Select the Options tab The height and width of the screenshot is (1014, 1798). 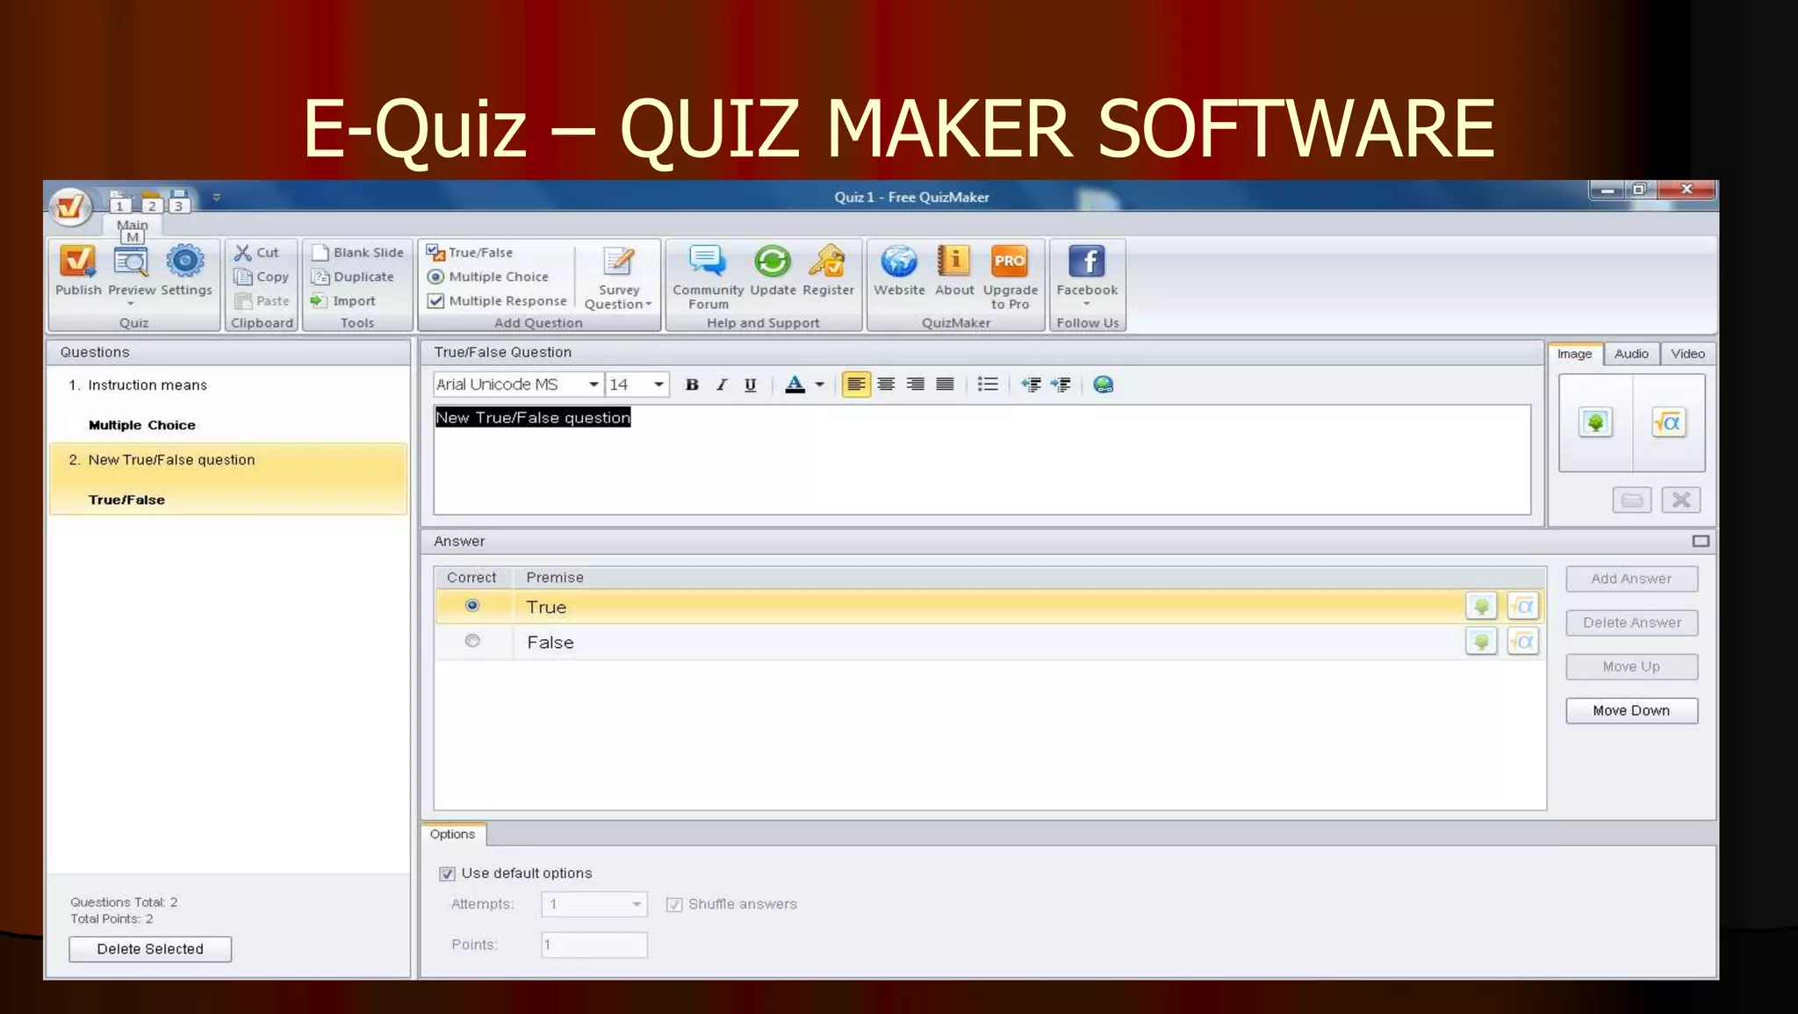pyautogui.click(x=452, y=834)
